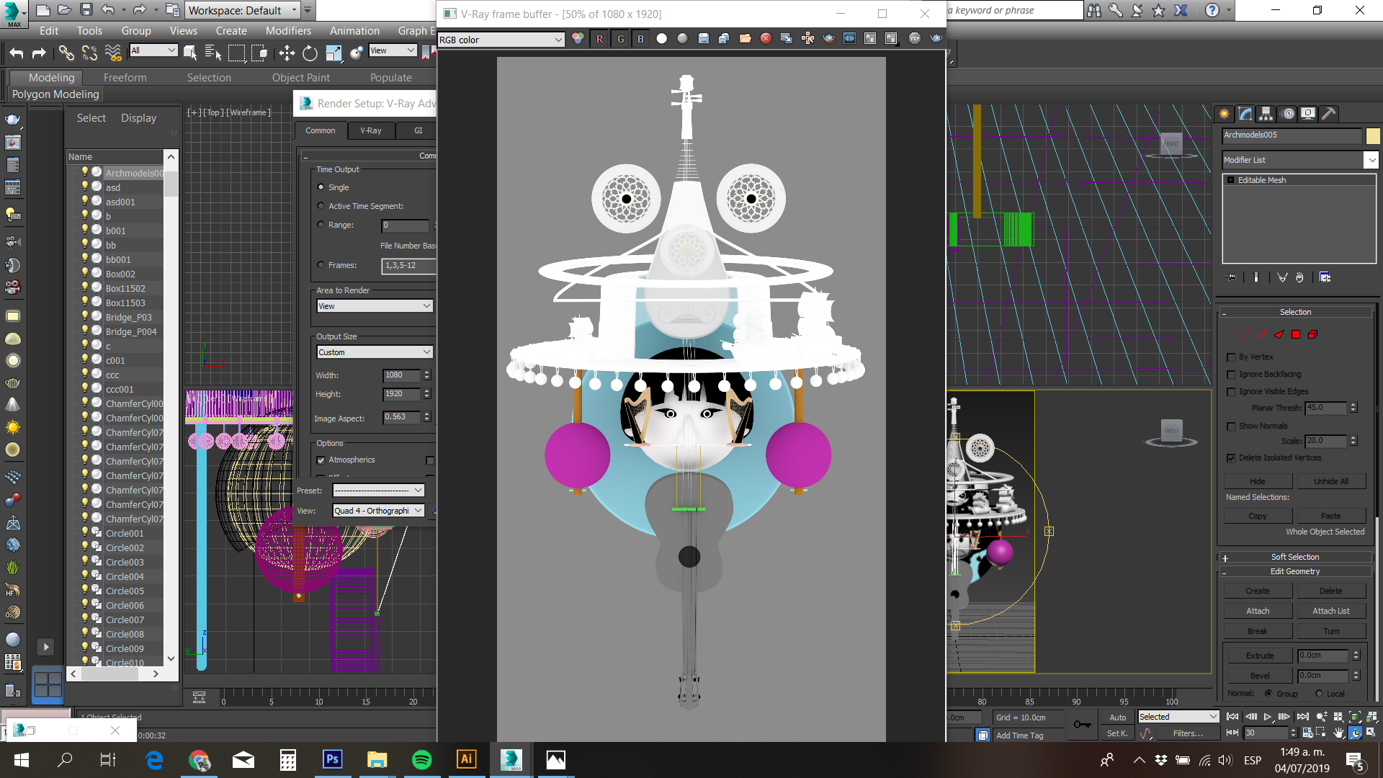Click the Attach List button
The image size is (1383, 778).
(1330, 611)
